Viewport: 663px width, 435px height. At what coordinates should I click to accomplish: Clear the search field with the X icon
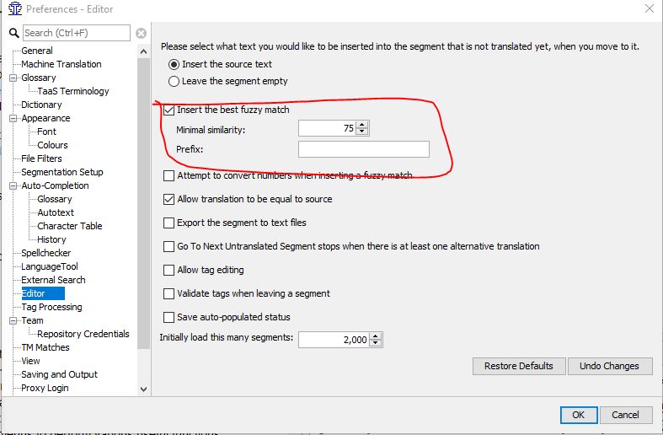click(141, 33)
